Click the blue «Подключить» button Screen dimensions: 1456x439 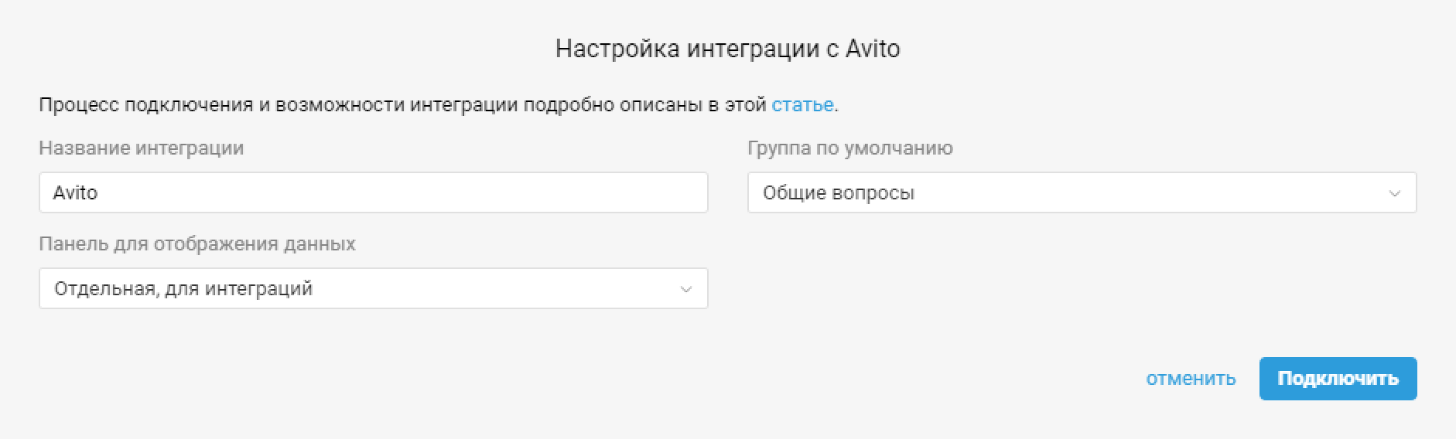pyautogui.click(x=1338, y=379)
